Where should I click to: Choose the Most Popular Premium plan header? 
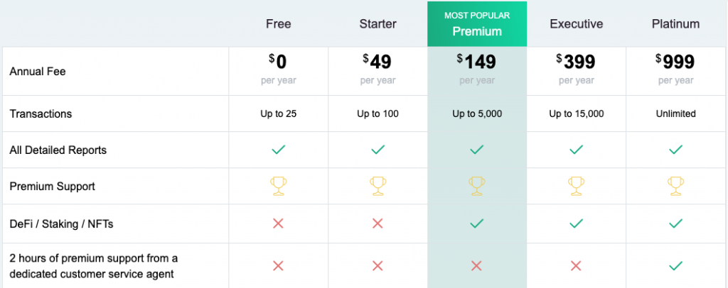click(477, 24)
